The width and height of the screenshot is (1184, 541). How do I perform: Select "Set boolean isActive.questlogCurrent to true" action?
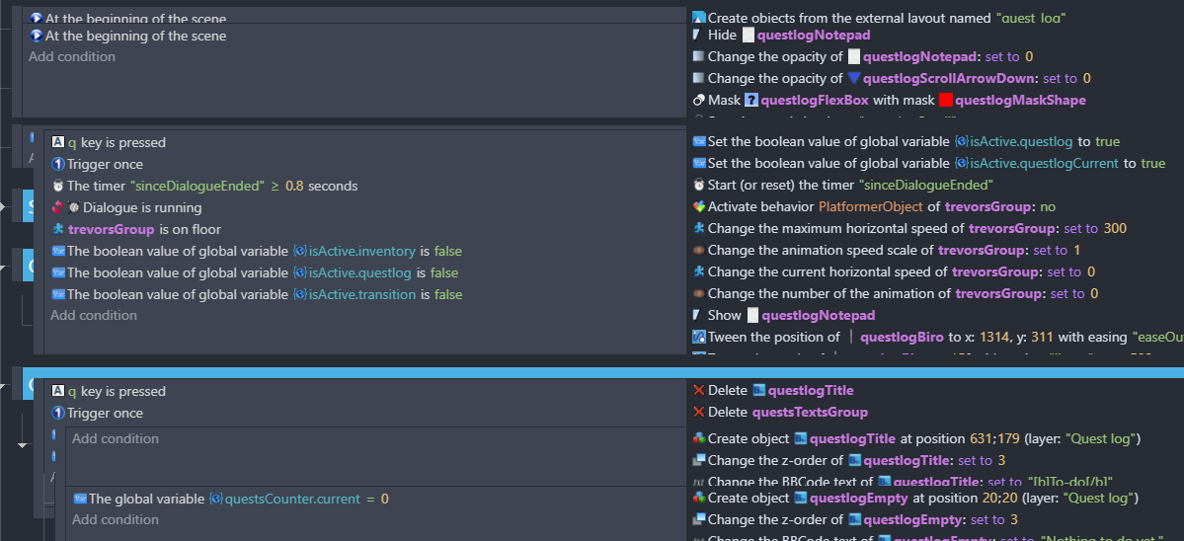pos(929,164)
